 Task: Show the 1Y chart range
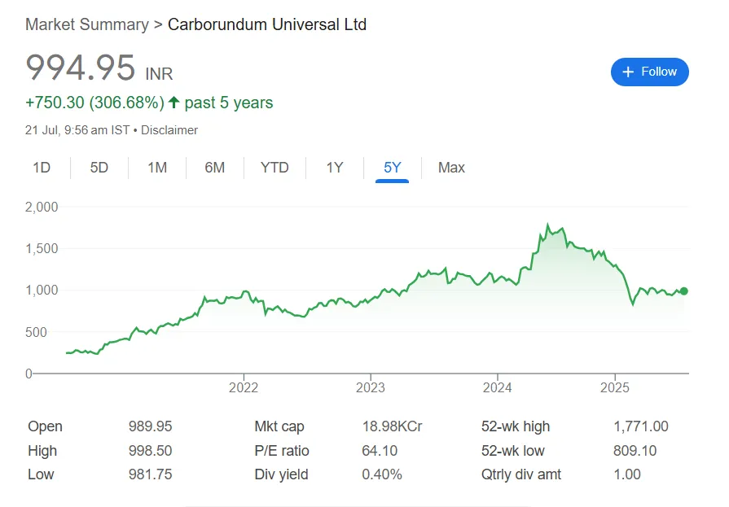[x=334, y=168]
